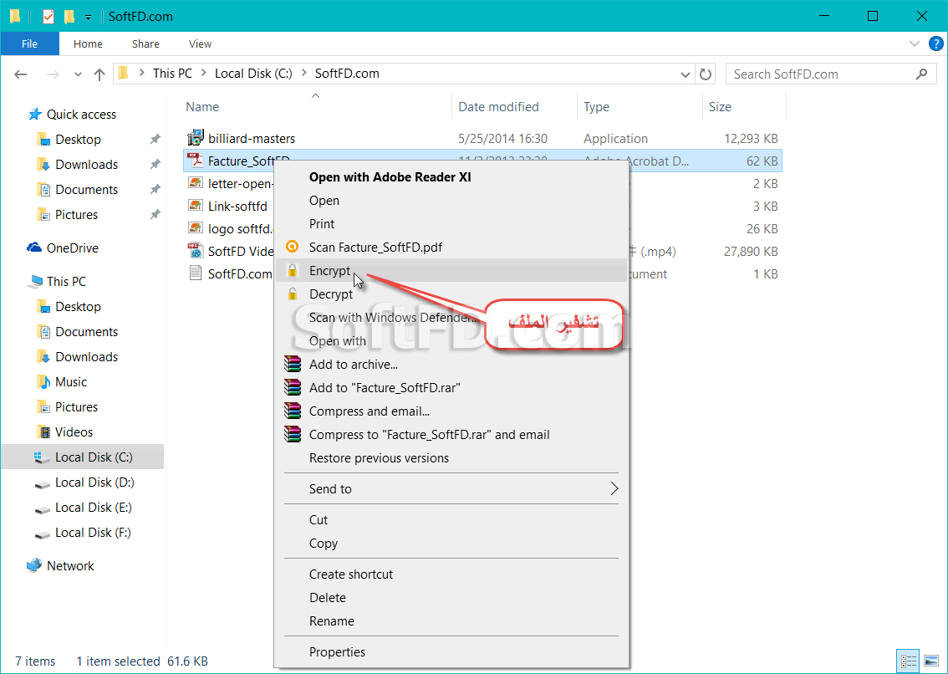Click the Forward navigation arrow
The image size is (948, 674).
[54, 74]
